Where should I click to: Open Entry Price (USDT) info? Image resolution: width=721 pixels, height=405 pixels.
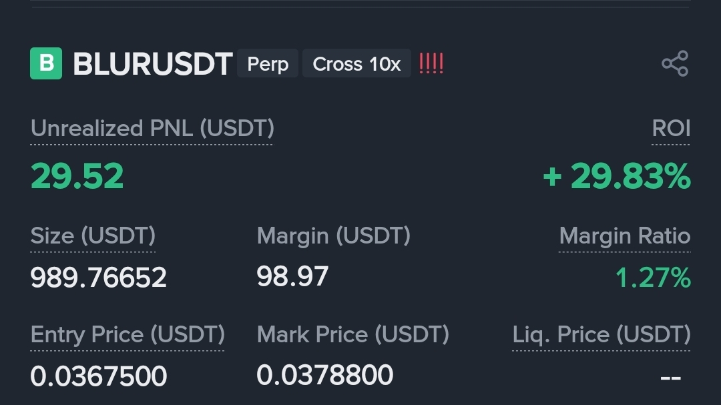click(128, 334)
